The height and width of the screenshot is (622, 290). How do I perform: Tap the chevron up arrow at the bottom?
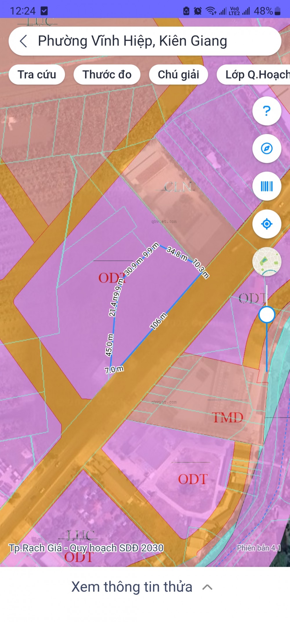(207, 587)
